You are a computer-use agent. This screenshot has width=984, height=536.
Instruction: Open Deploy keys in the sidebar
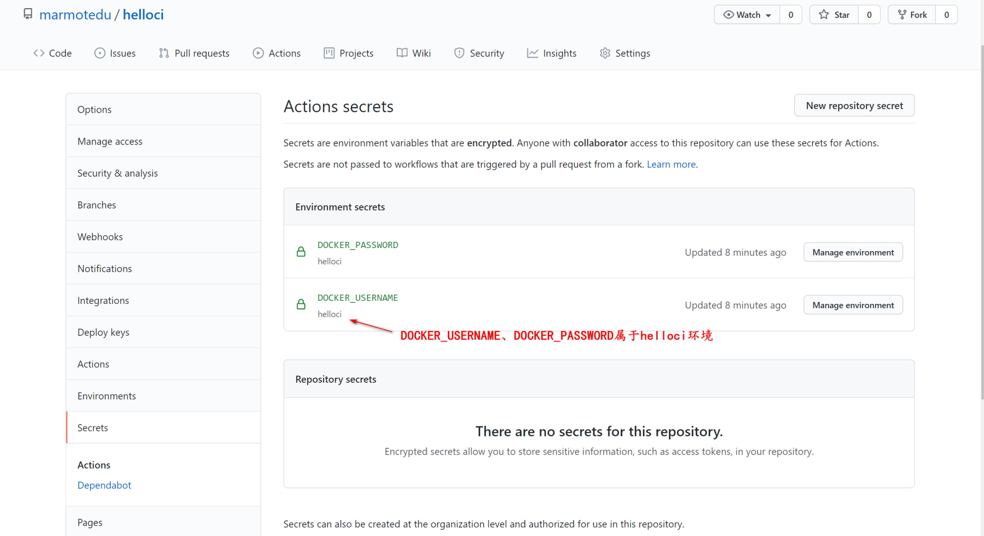pyautogui.click(x=104, y=333)
